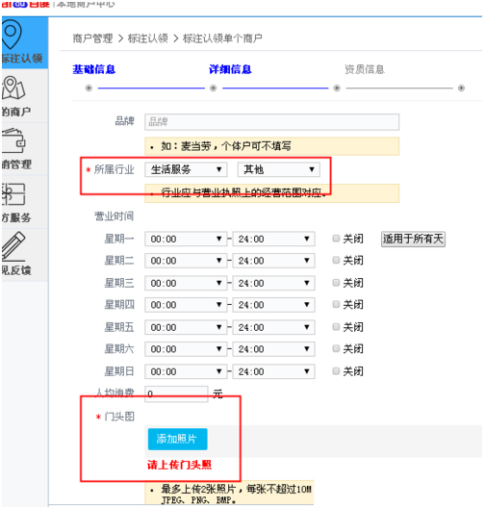Click 商户管理 breadcrumb link
Image resolution: width=485 pixels, height=507 pixels.
click(x=92, y=38)
